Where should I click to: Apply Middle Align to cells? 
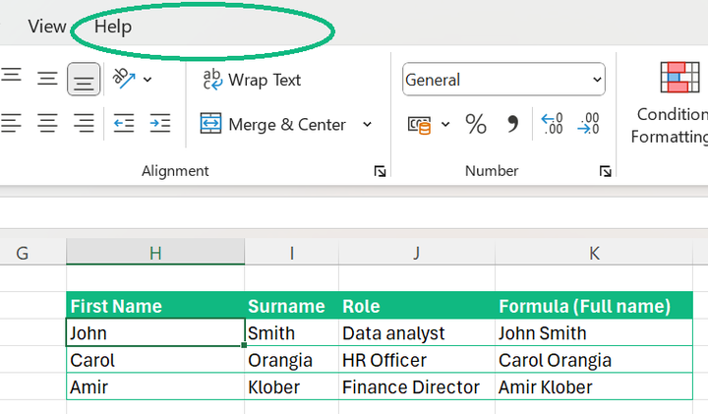click(47, 79)
